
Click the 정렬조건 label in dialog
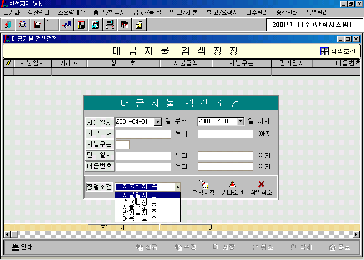click(x=99, y=187)
